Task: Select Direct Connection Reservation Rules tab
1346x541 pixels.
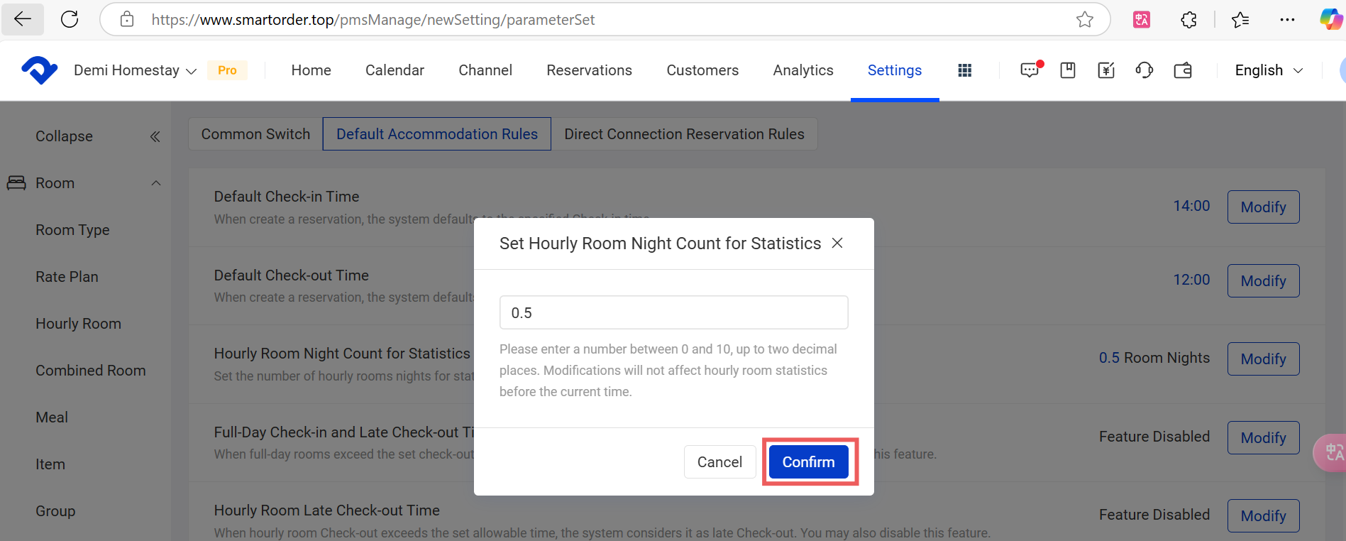Action: click(x=684, y=134)
